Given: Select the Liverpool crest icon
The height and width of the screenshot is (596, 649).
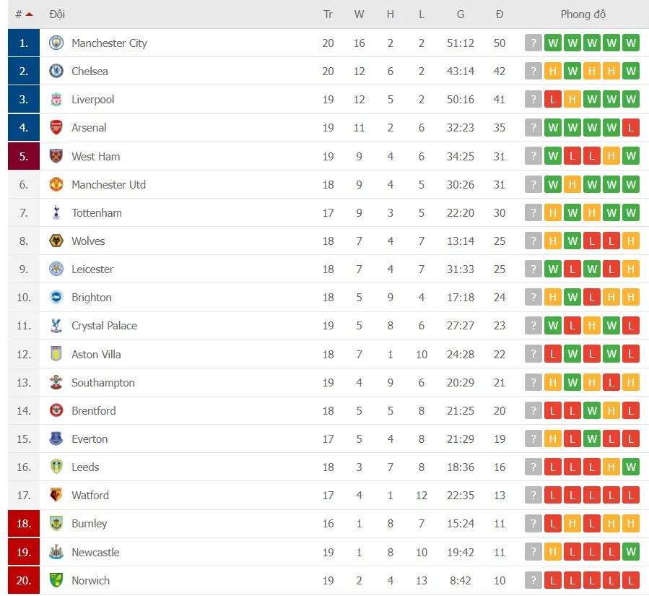Looking at the screenshot, I should tap(56, 99).
